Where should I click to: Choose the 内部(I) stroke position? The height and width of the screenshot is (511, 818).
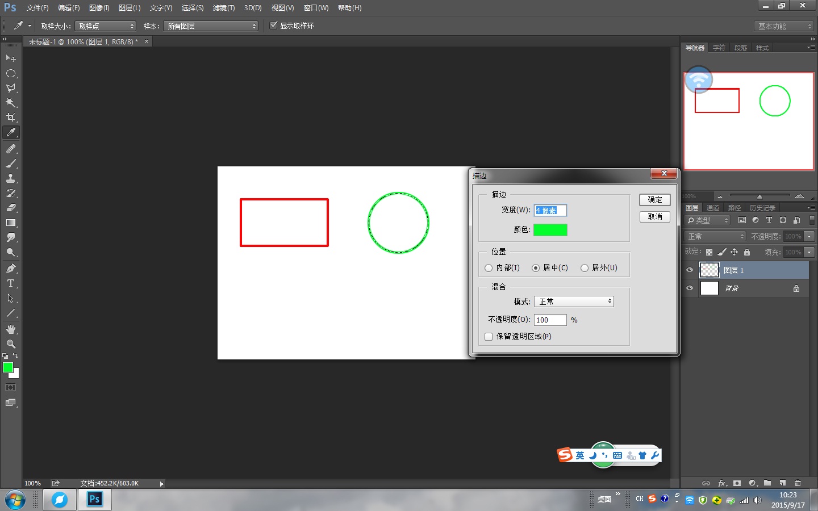coord(489,268)
